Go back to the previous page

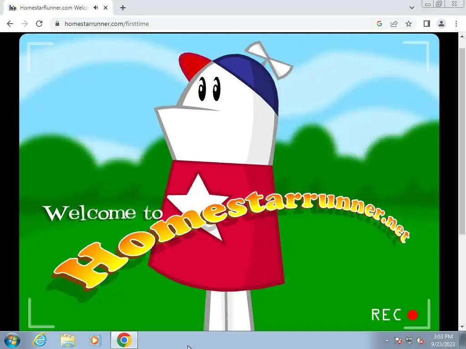(x=10, y=24)
